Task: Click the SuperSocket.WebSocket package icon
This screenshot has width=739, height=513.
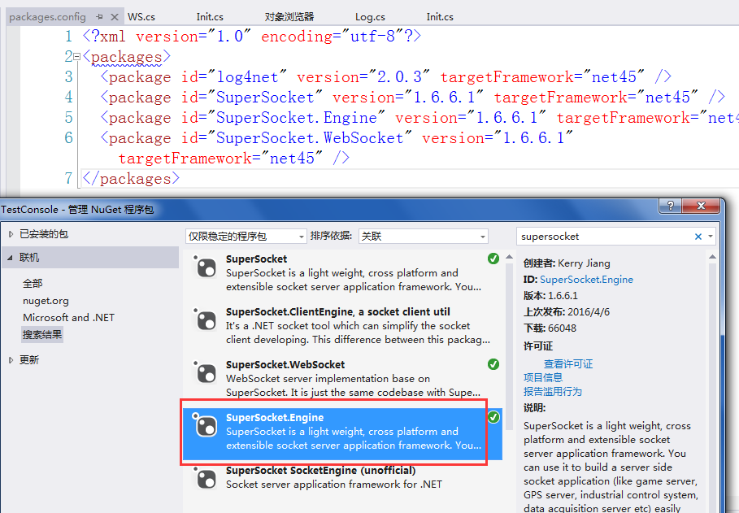Action: pos(206,373)
